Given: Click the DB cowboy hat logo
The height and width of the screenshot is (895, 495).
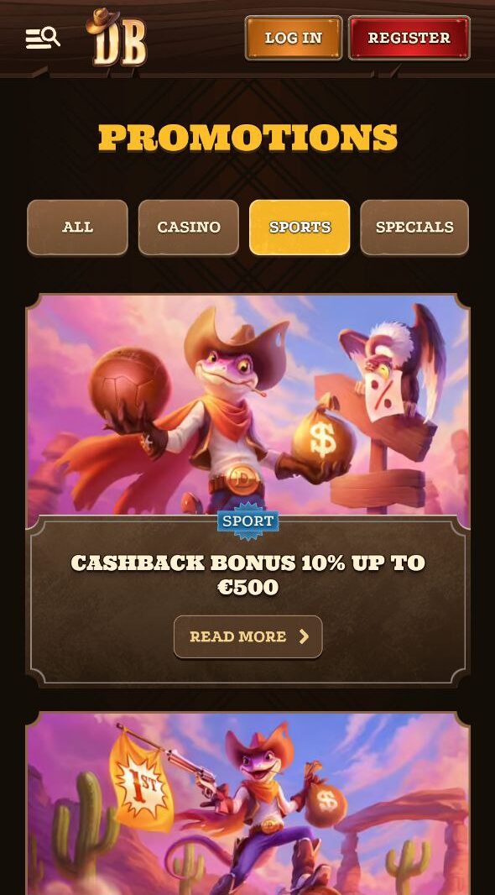Looking at the screenshot, I should coord(117,37).
